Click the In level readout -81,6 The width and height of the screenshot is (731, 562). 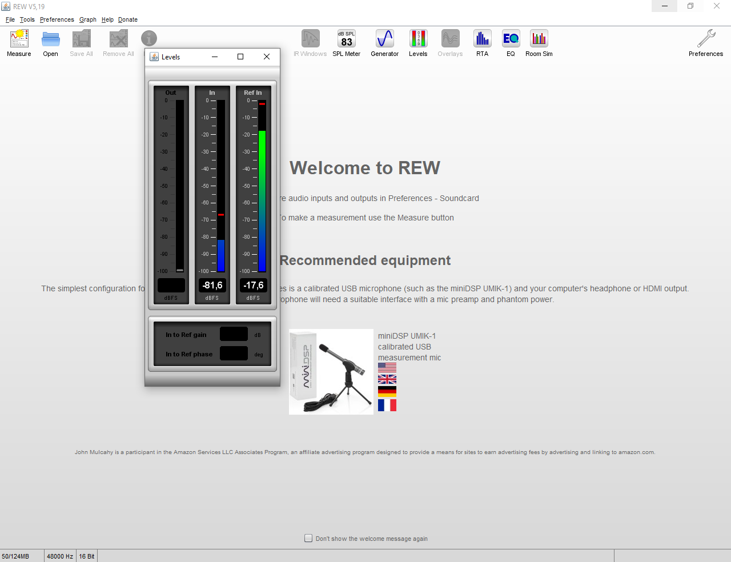[212, 285]
